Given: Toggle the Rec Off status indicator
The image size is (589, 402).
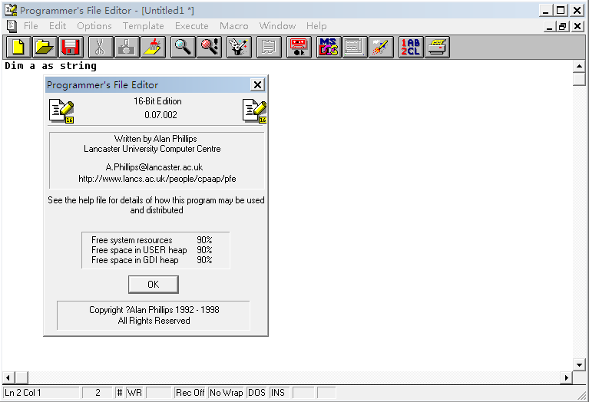Looking at the screenshot, I should (190, 393).
